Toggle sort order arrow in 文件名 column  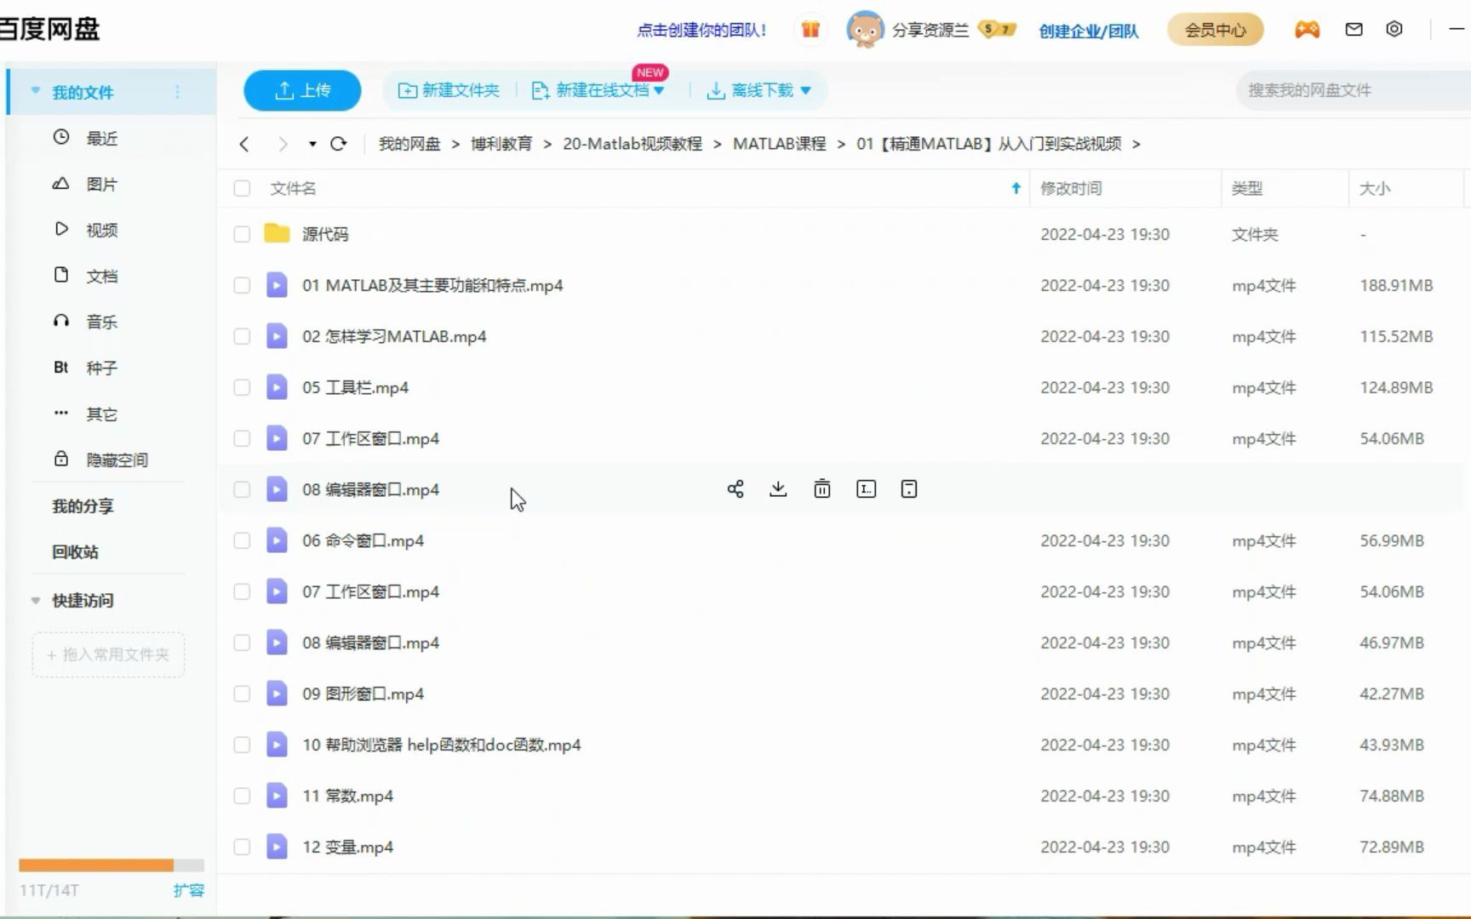(x=1016, y=189)
